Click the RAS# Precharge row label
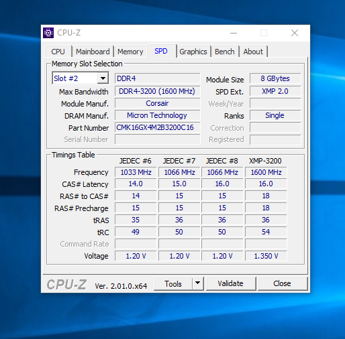Screen dimensions: 345x339 [x=81, y=208]
